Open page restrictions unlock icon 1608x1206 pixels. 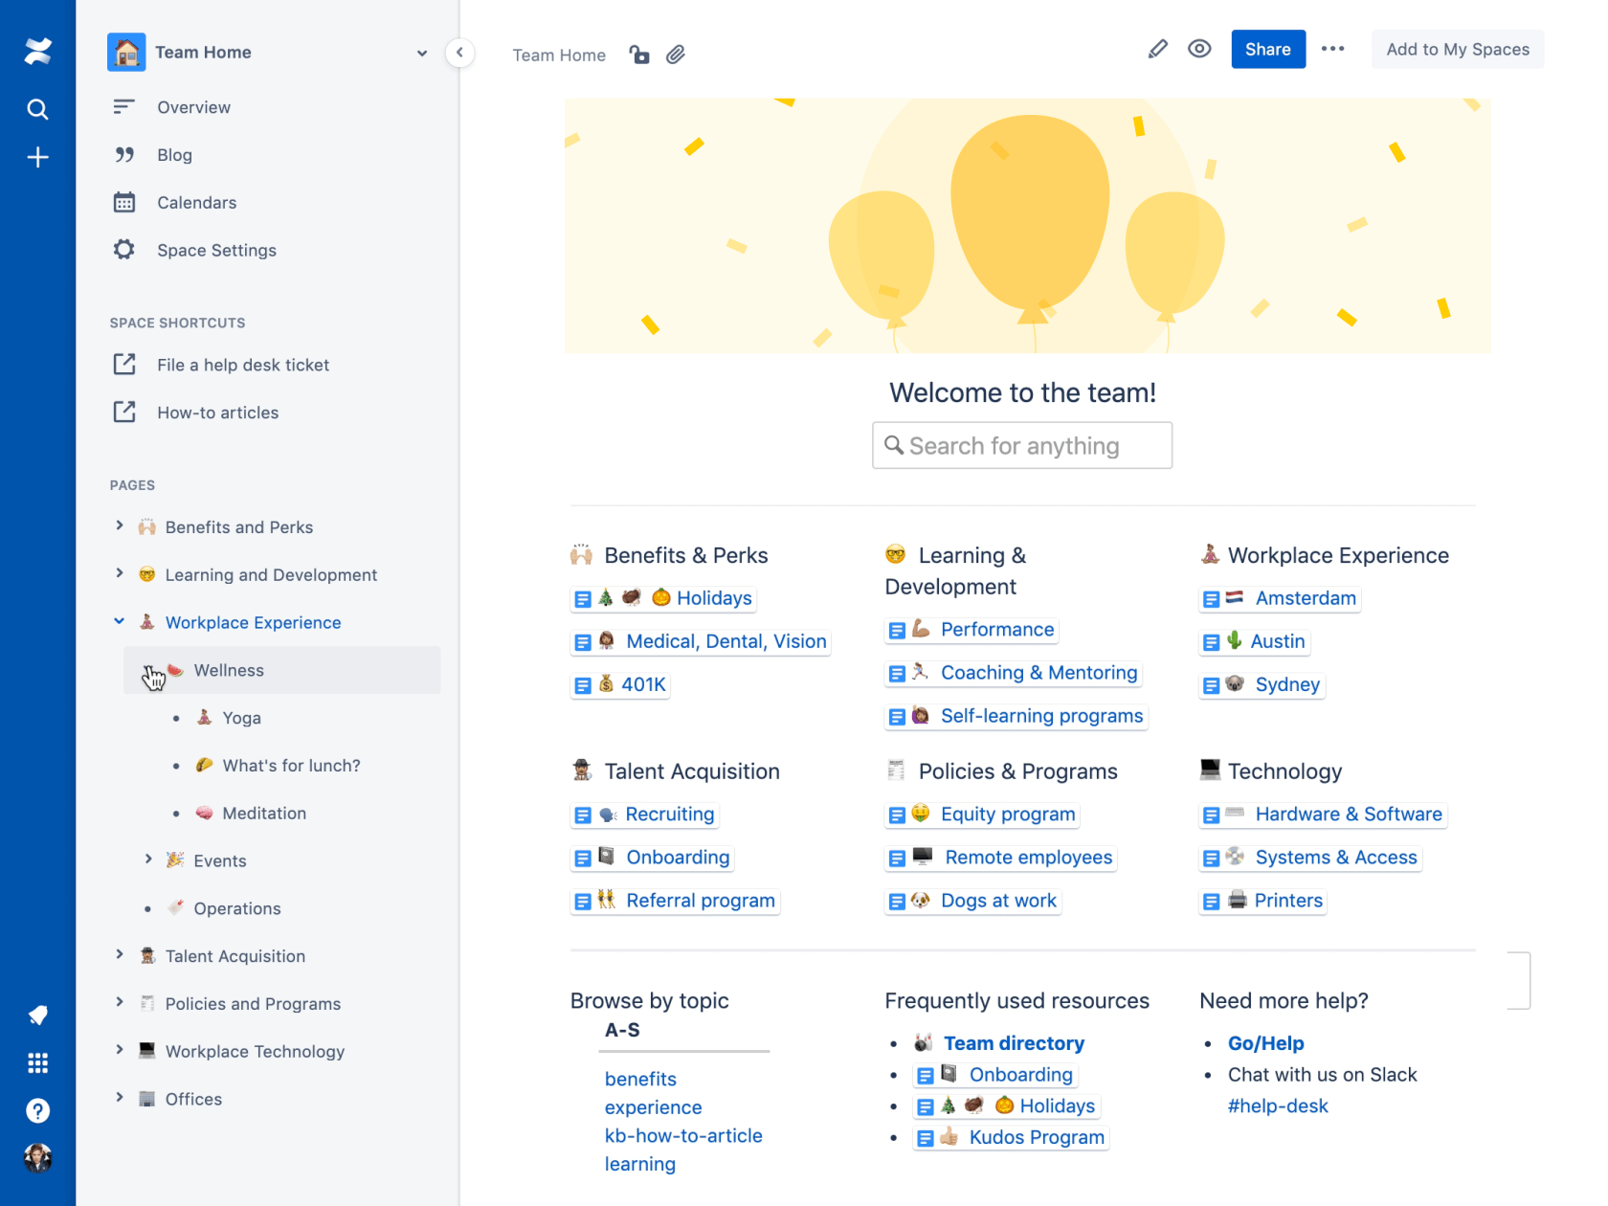tap(639, 55)
